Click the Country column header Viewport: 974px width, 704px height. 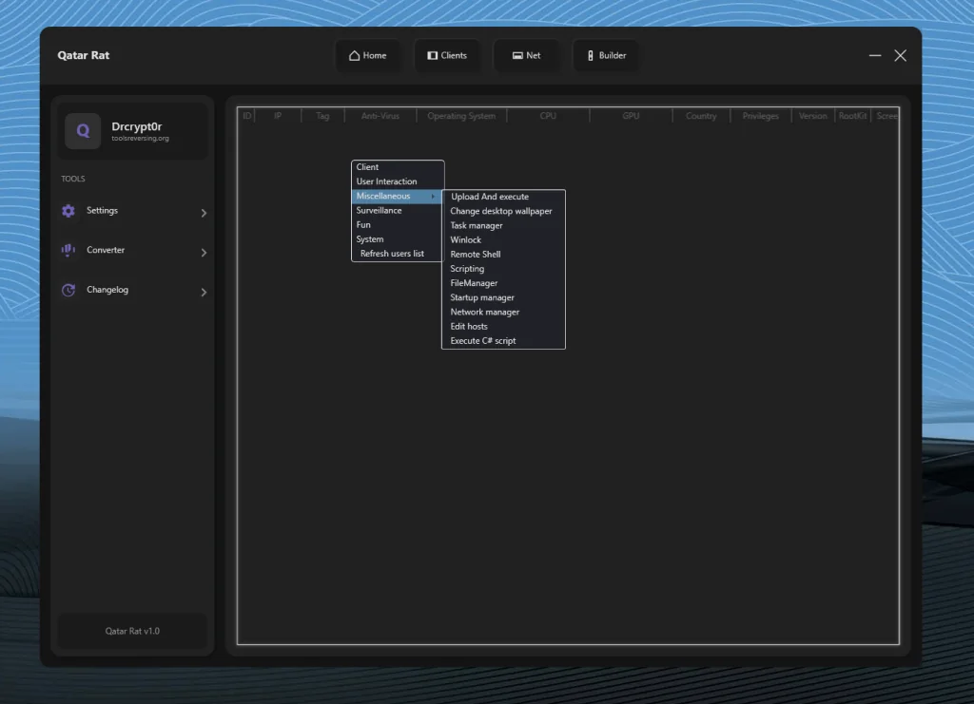701,116
